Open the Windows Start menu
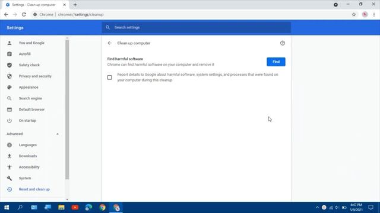This screenshot has height=213, width=380. (x=7, y=208)
